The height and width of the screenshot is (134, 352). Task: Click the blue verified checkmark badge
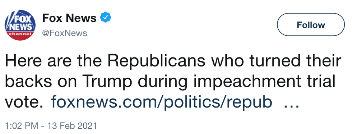(x=105, y=18)
